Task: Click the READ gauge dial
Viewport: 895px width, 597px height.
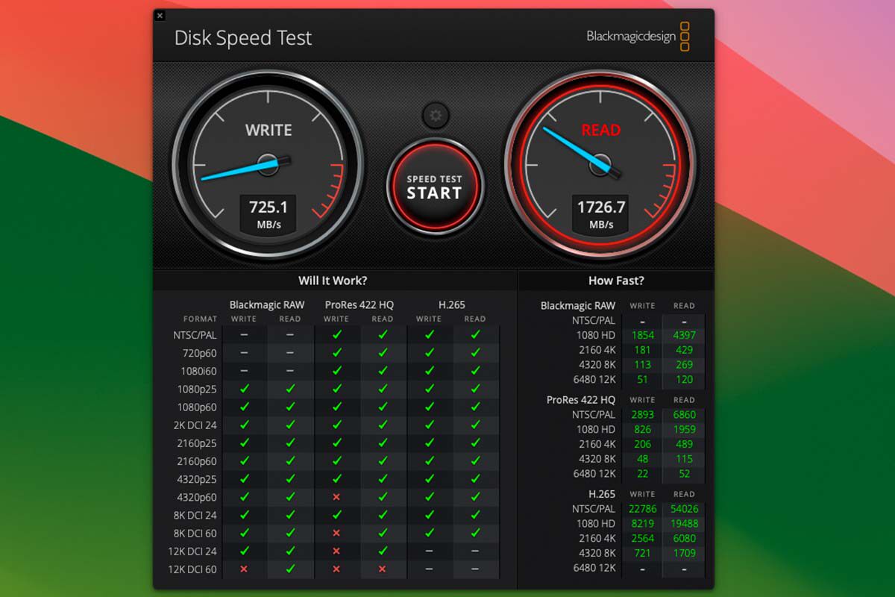Action: tap(600, 164)
